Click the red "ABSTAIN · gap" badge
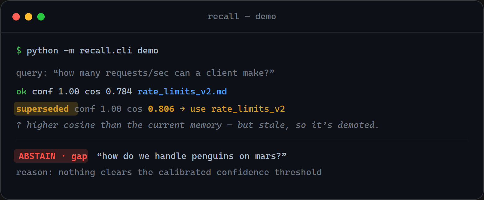This screenshot has height=200, width=484. click(51, 156)
